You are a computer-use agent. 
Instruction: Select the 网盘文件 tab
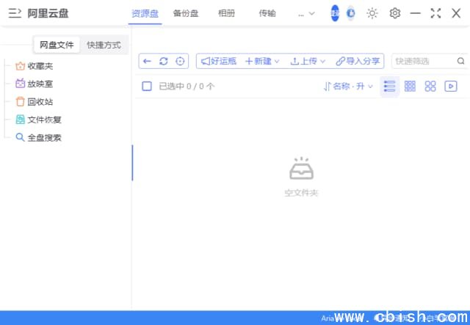point(57,45)
